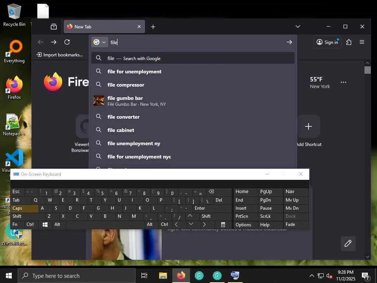377x283 pixels.
Task: Toggle right Shift key on keyboard
Action: [x=216, y=216]
